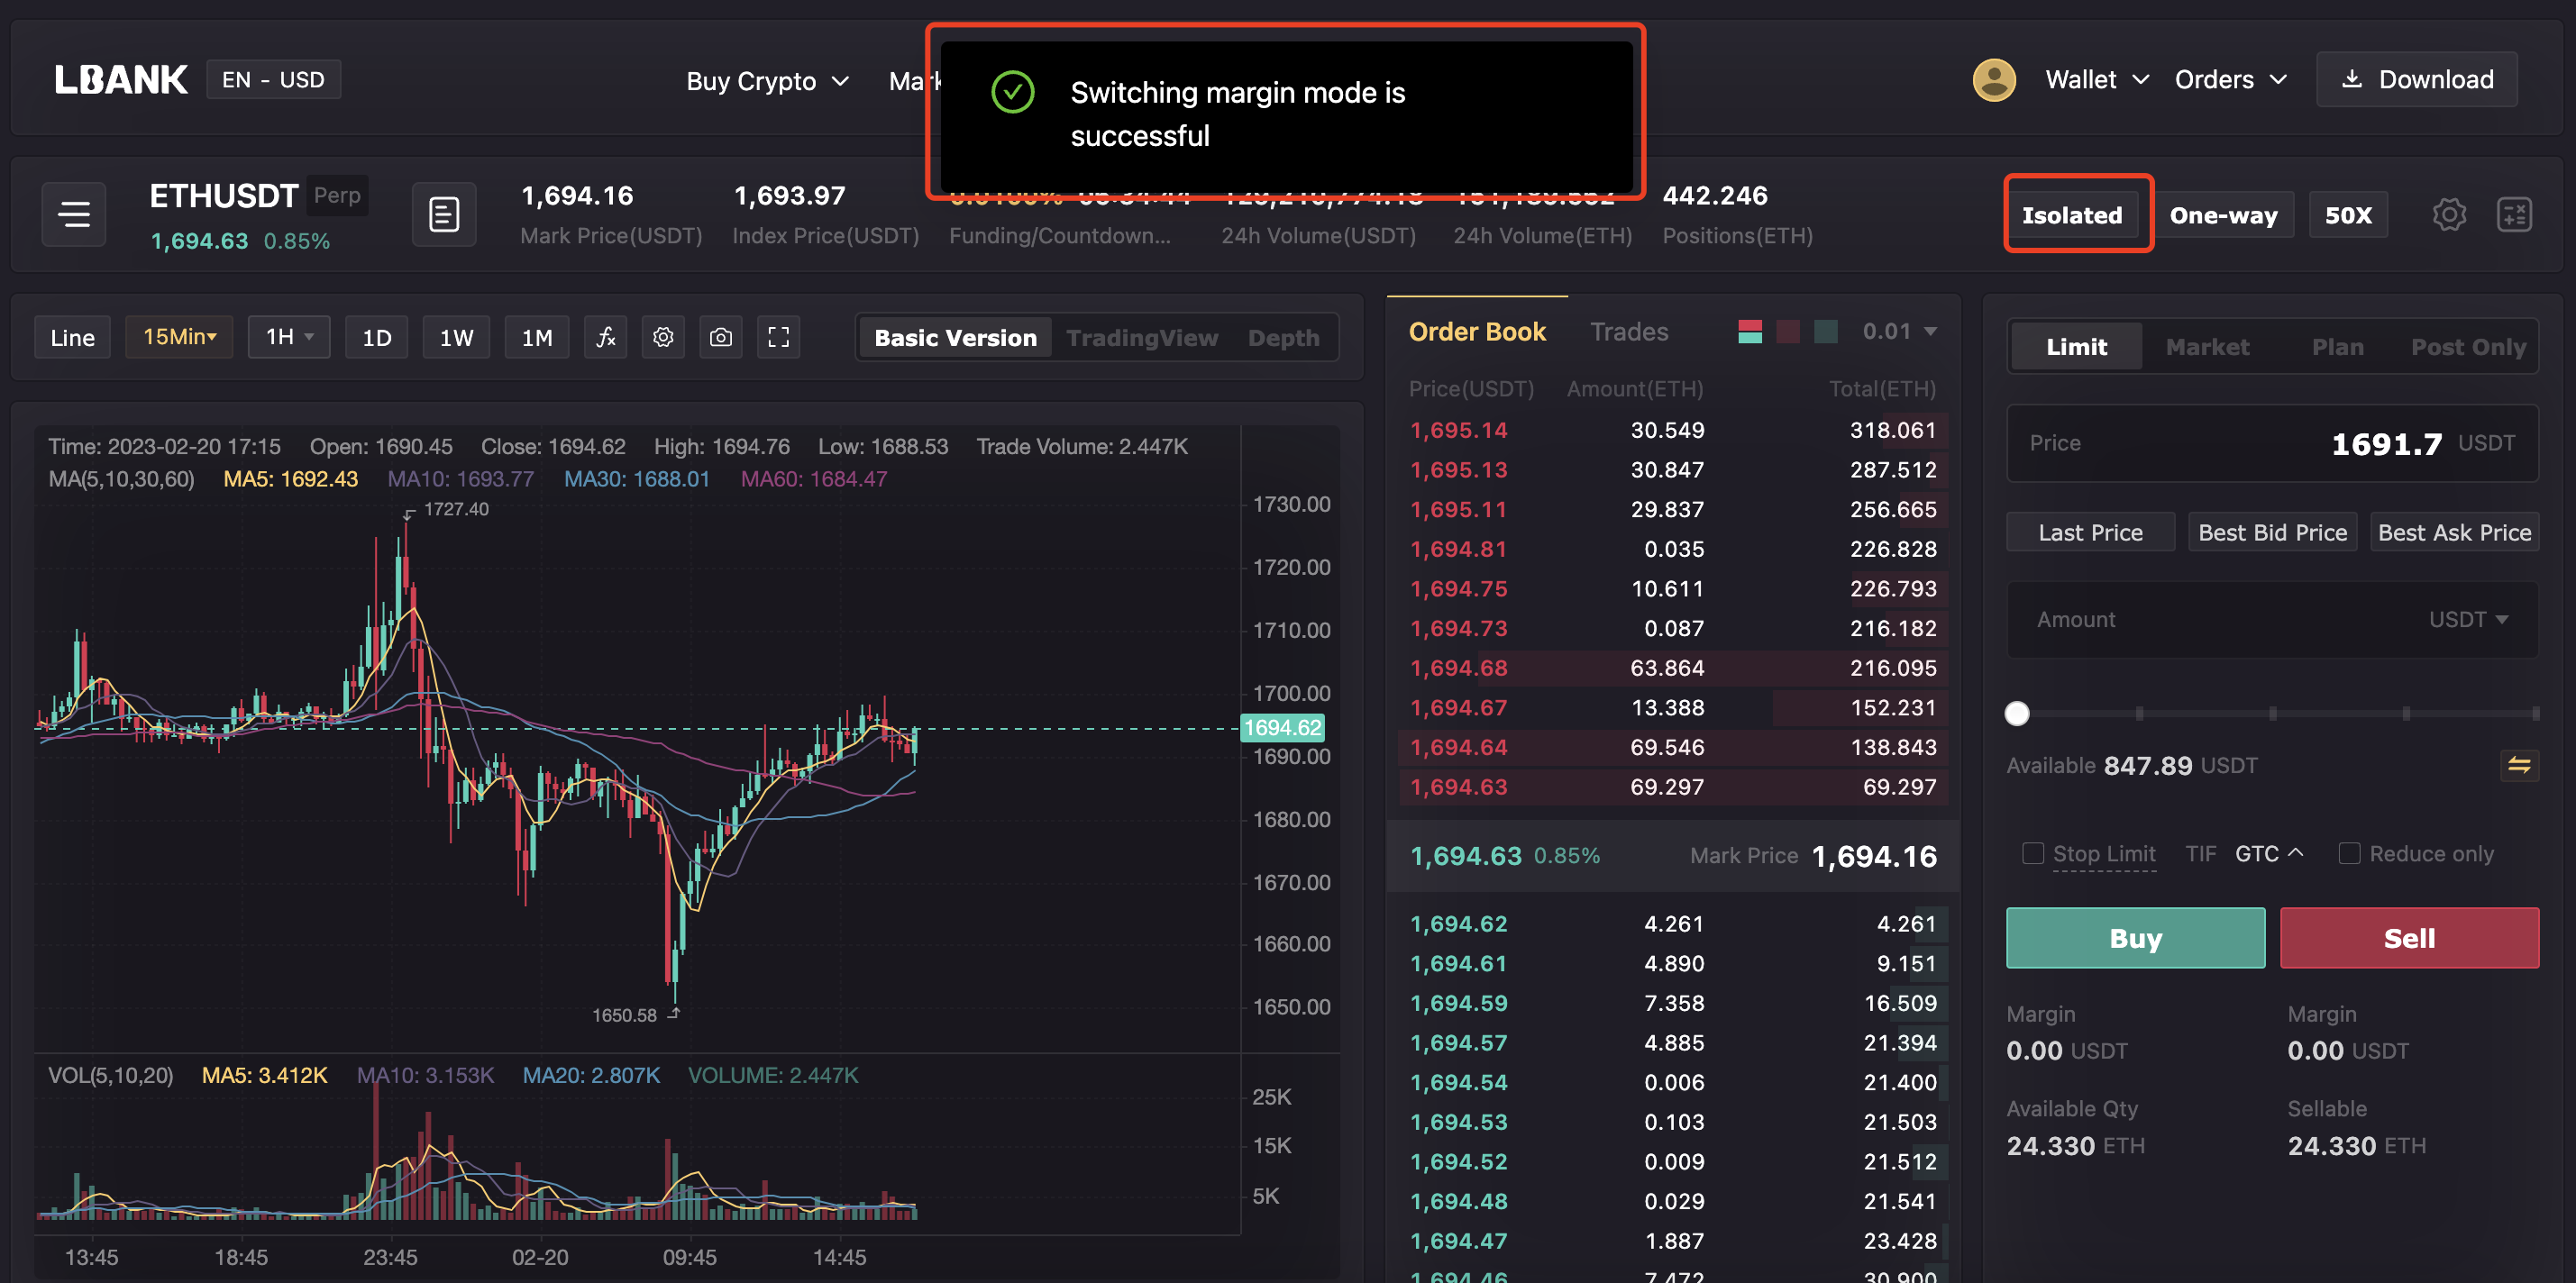This screenshot has height=1283, width=2576.
Task: Set price using Best Bid Price
Action: point(2272,532)
